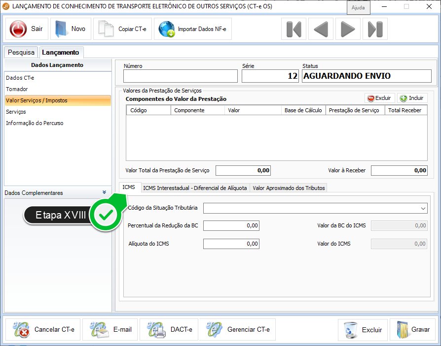This screenshot has height=346, width=441.
Task: Switch to the Pesquisa tab
Action: tap(21, 52)
